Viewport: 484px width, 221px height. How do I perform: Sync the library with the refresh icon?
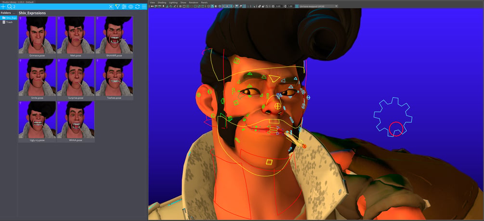(137, 6)
